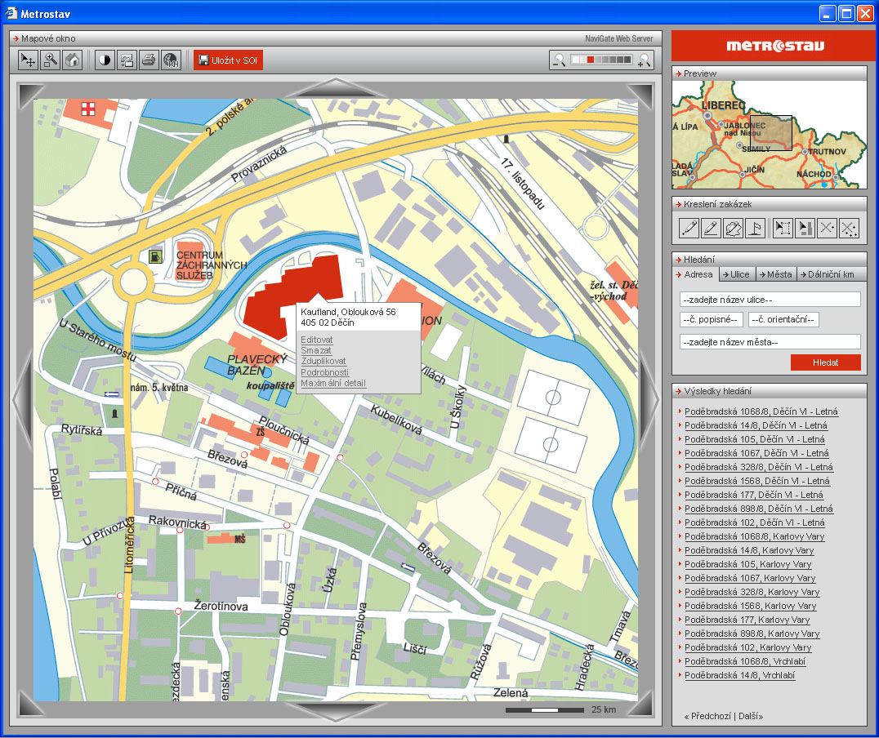
Task: Select the draw polygon pencil tool
Action: pos(733,228)
